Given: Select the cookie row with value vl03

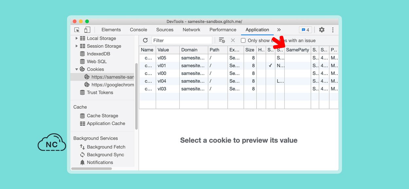Looking at the screenshot, I should point(239,89).
